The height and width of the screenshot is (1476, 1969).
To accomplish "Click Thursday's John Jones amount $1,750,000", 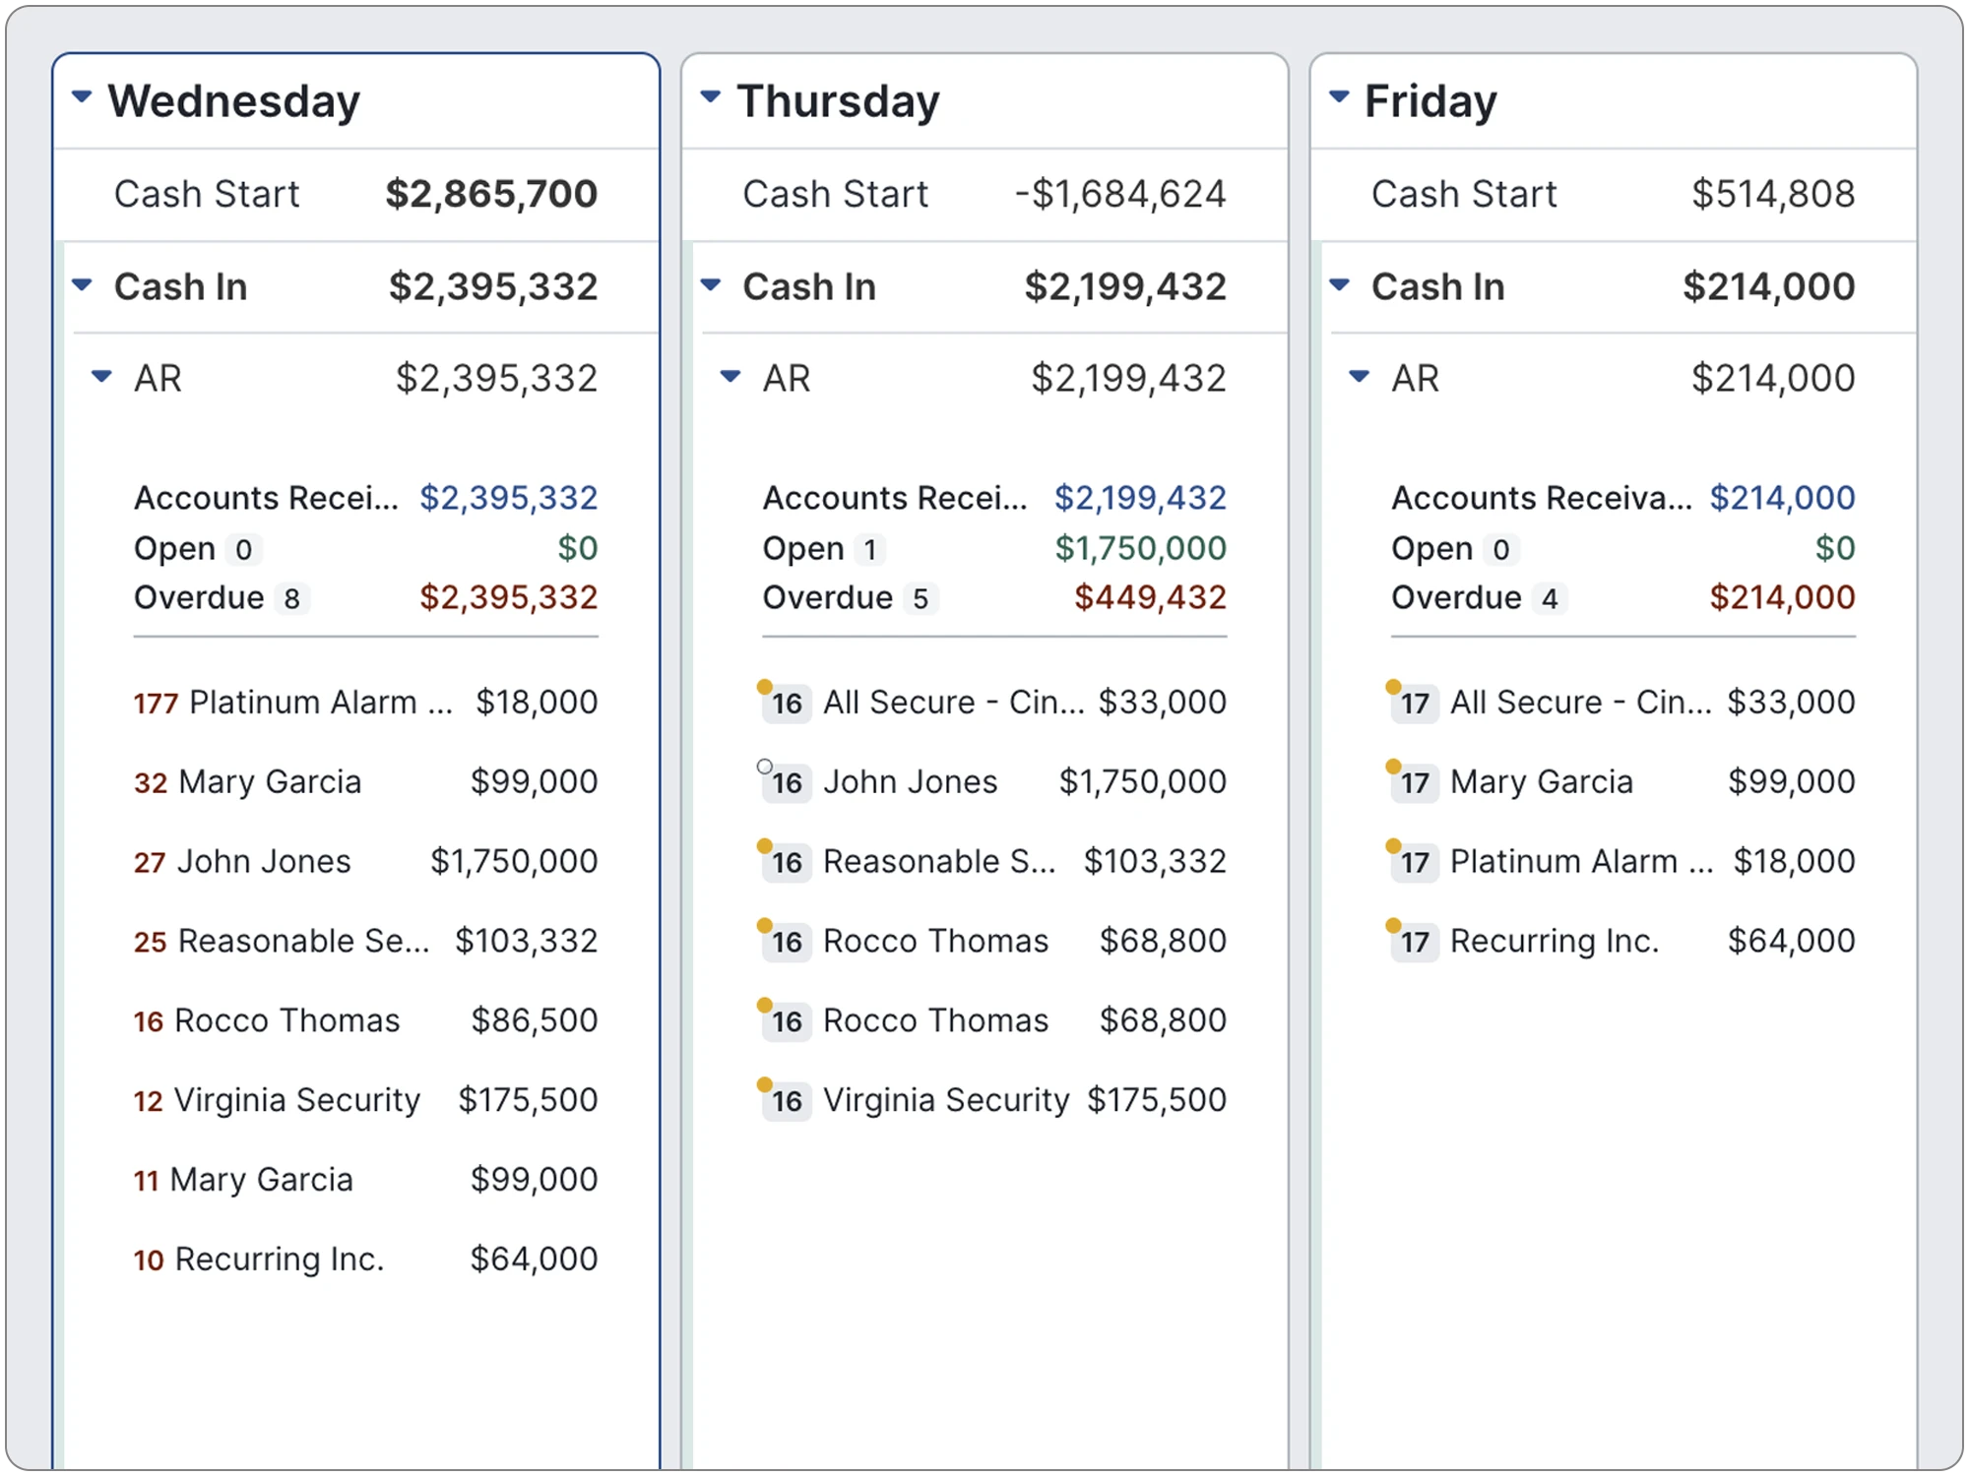I will [x=1143, y=782].
